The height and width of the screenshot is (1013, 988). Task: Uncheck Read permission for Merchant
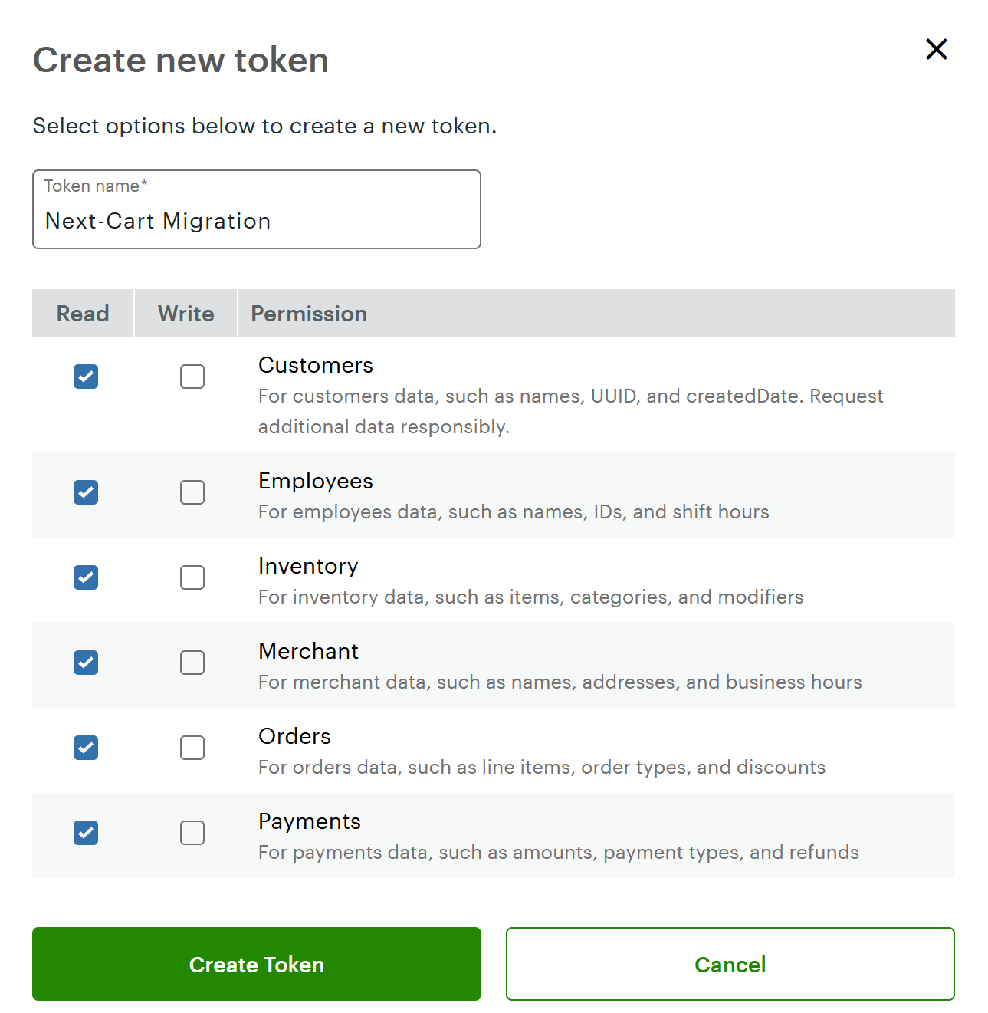[x=85, y=663]
